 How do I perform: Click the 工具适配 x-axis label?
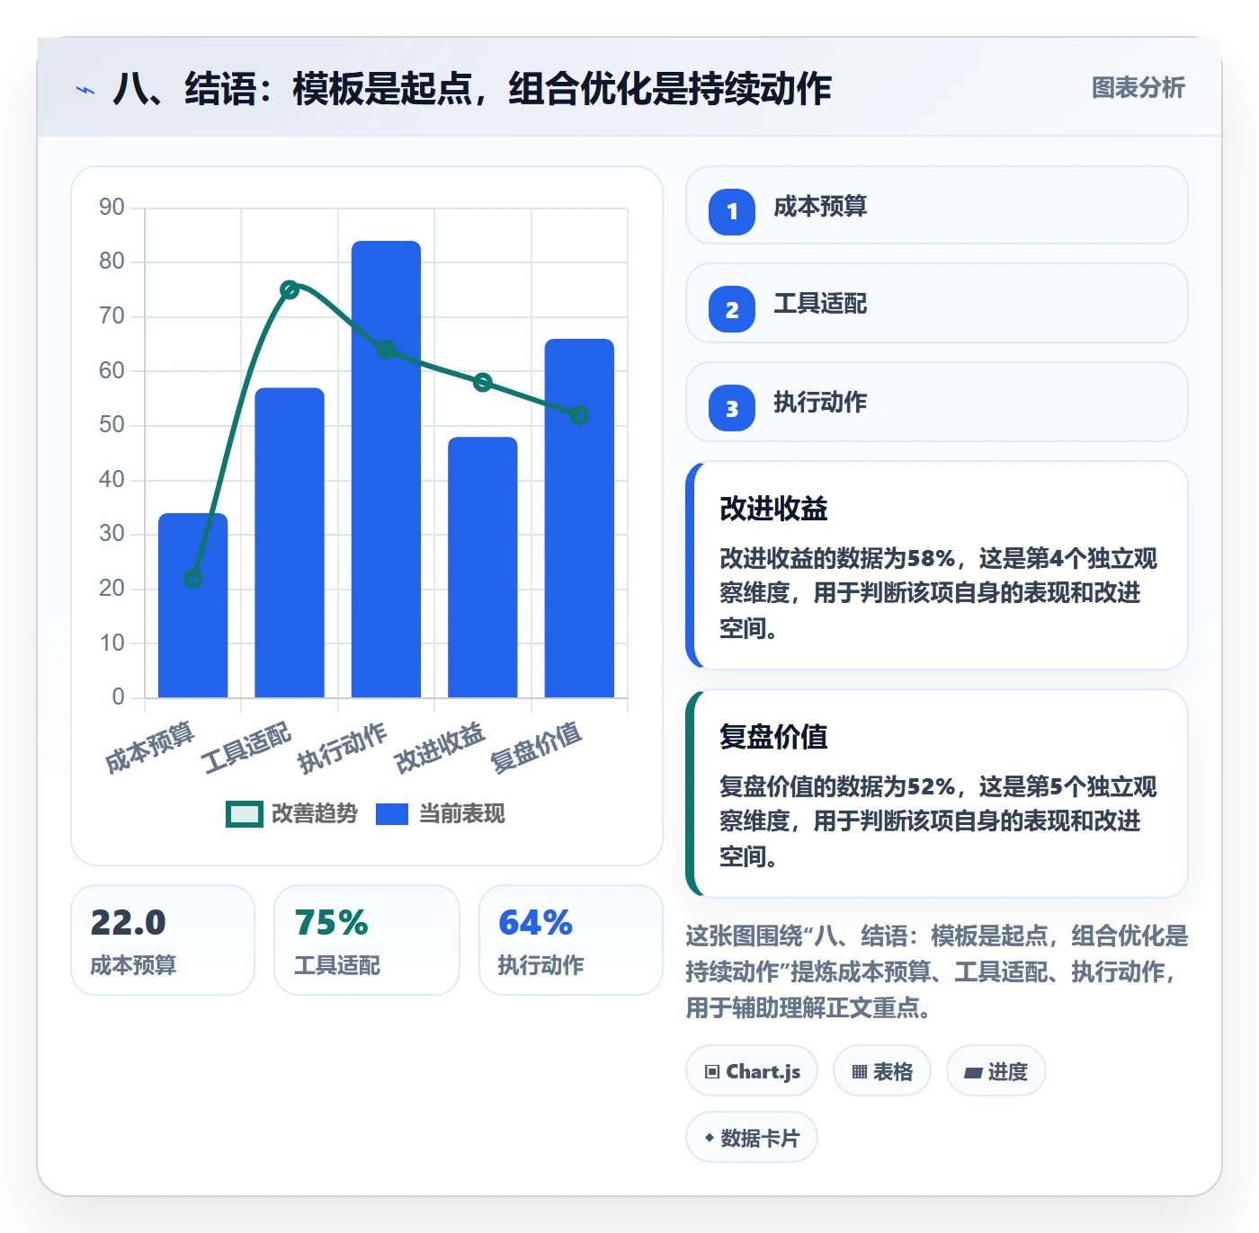246,748
